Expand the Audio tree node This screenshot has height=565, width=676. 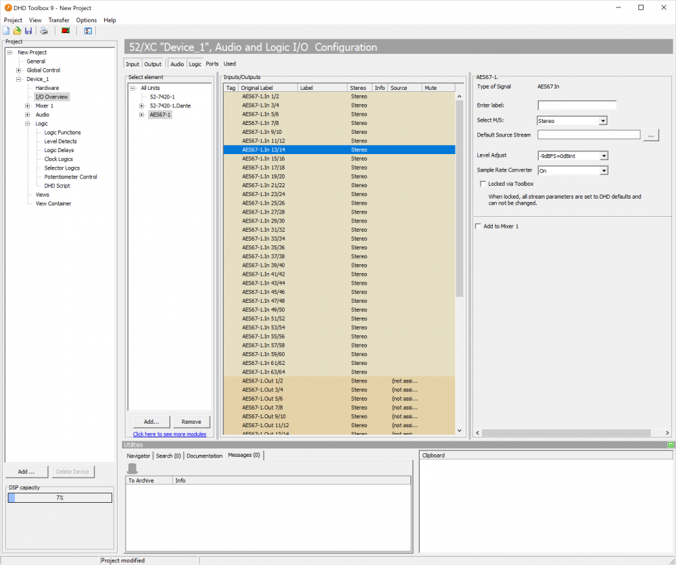pos(28,115)
